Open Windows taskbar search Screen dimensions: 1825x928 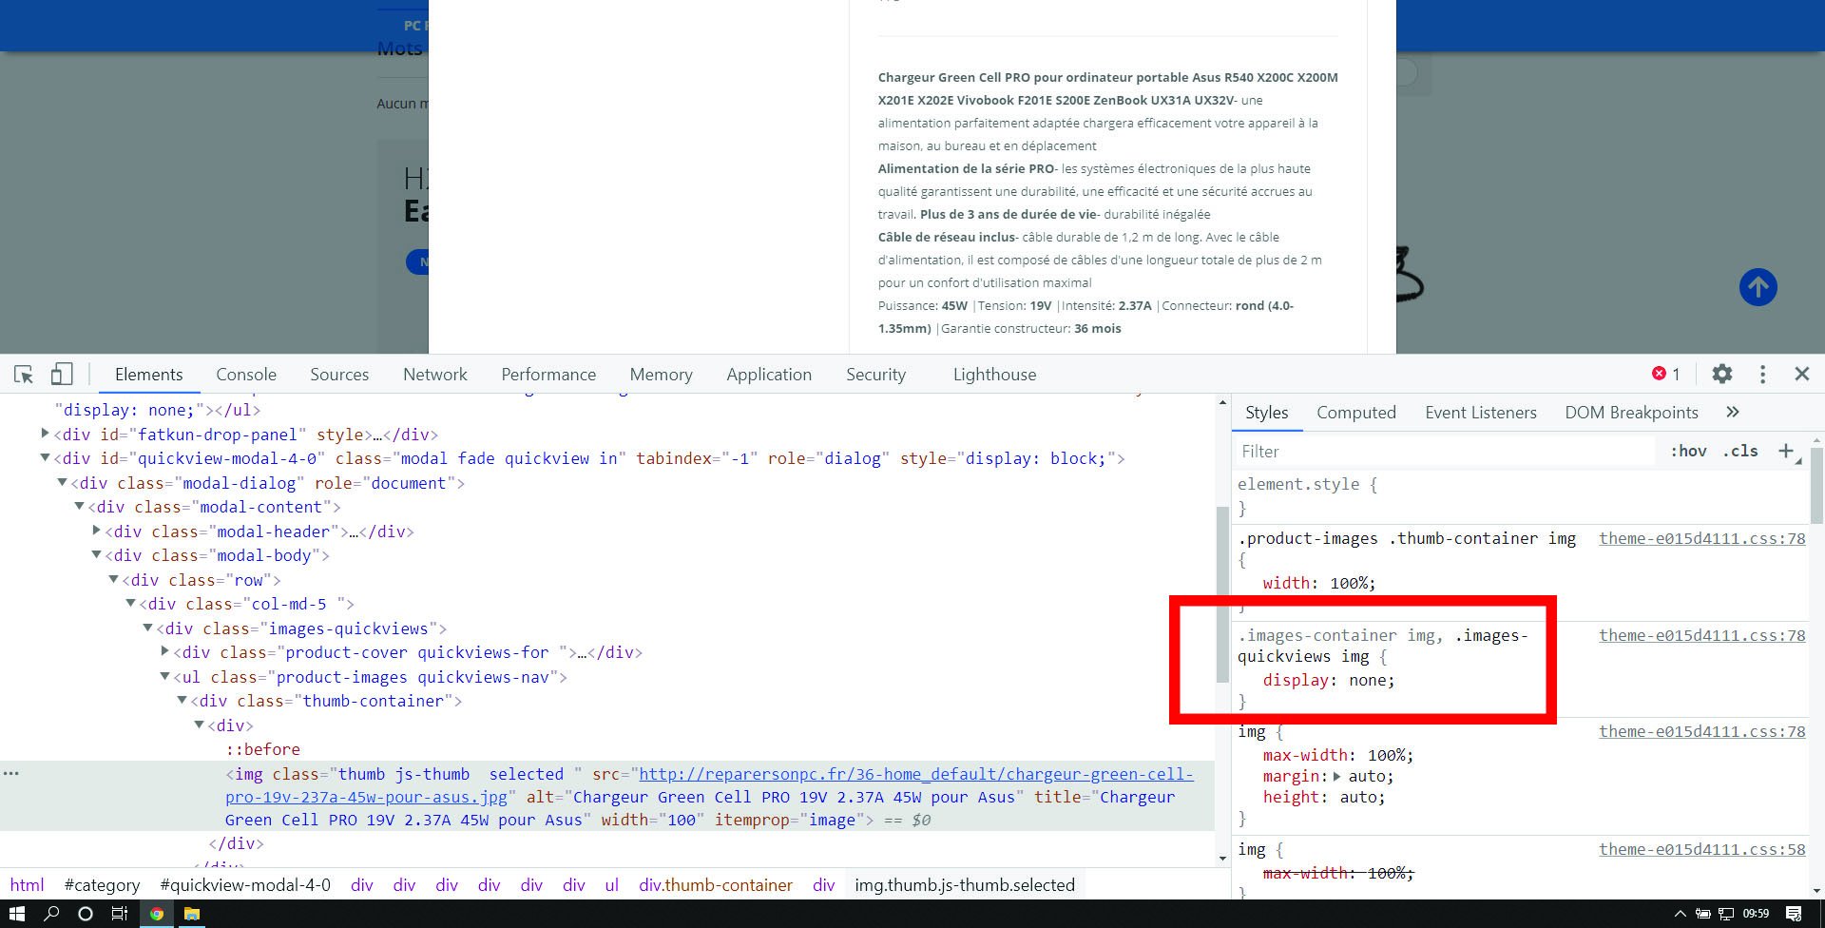pos(51,914)
